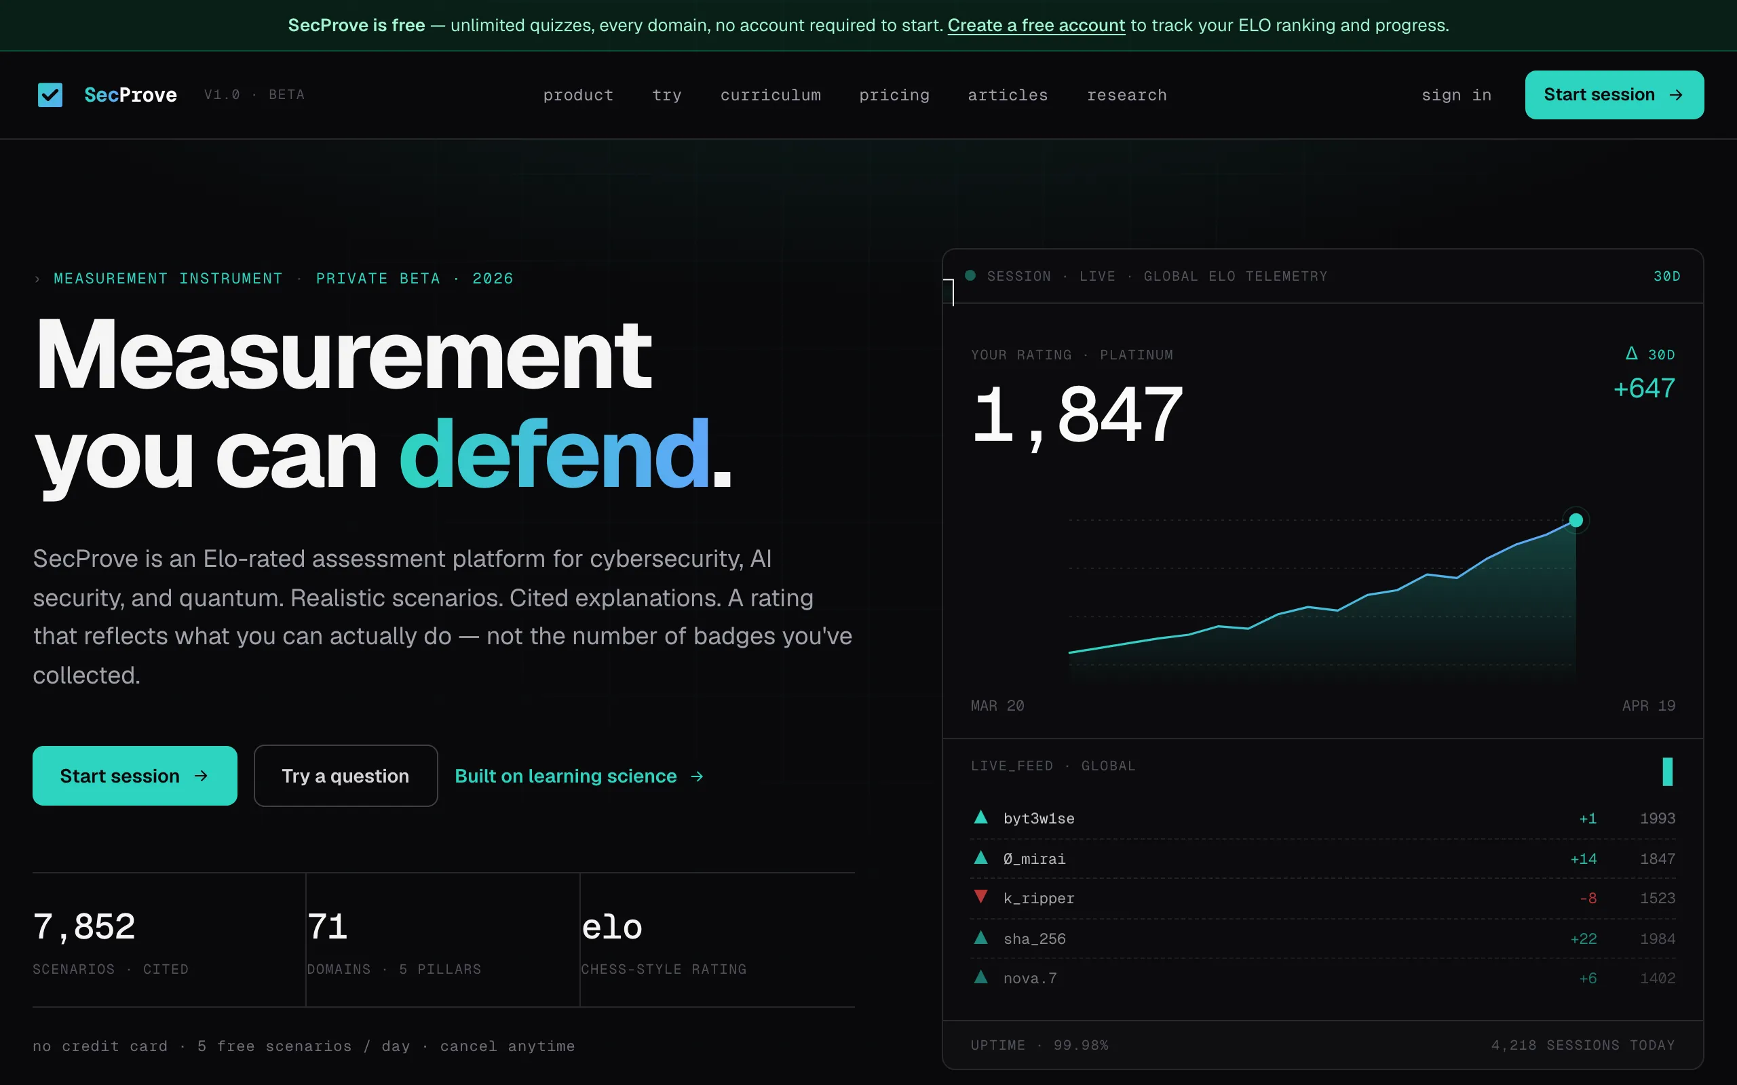Image resolution: width=1737 pixels, height=1085 pixels.
Task: Click the 71 domains stat
Action: tap(327, 927)
